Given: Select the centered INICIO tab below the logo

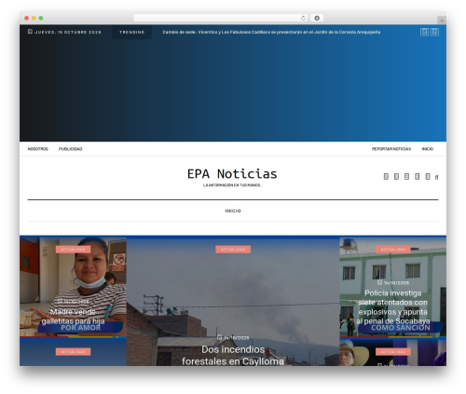Looking at the screenshot, I should [233, 211].
